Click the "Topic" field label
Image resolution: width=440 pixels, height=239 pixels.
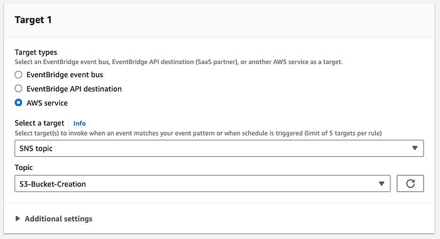(x=24, y=167)
